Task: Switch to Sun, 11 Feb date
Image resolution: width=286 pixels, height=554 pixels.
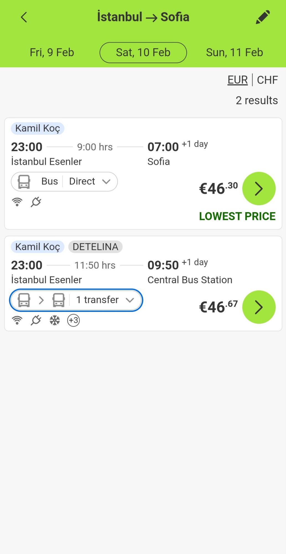Action: [234, 52]
